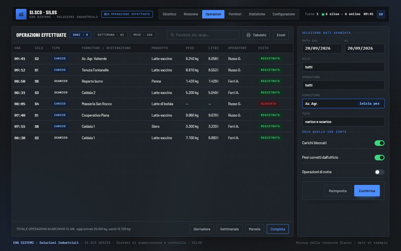
Task: Click the Giornaliera report button
Action: (x=202, y=229)
